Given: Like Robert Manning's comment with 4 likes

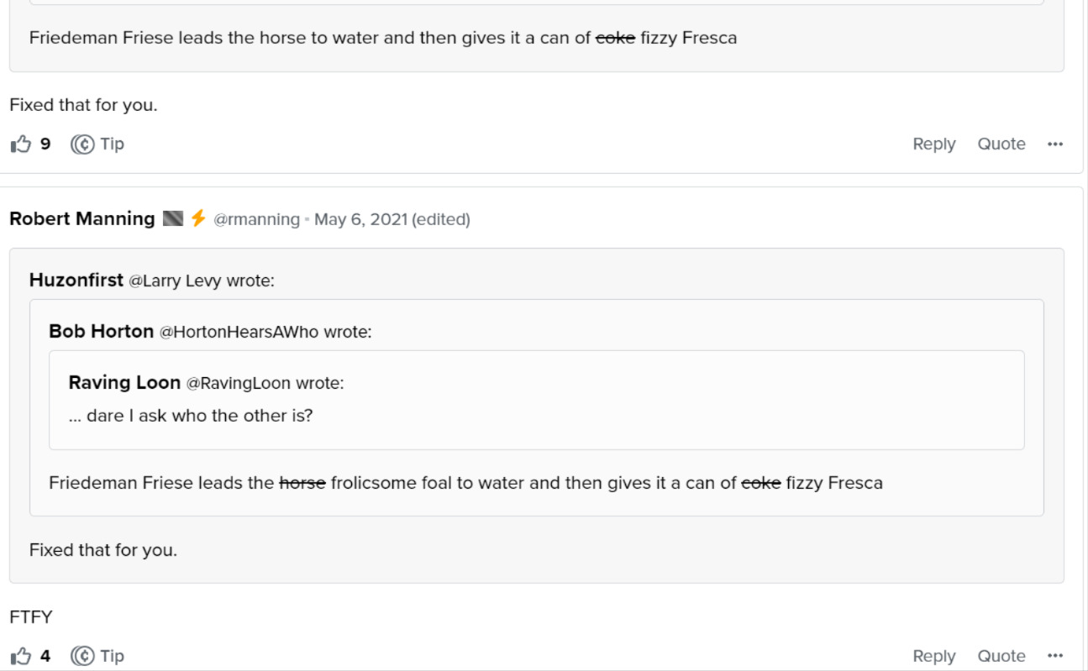Looking at the screenshot, I should coord(20,656).
